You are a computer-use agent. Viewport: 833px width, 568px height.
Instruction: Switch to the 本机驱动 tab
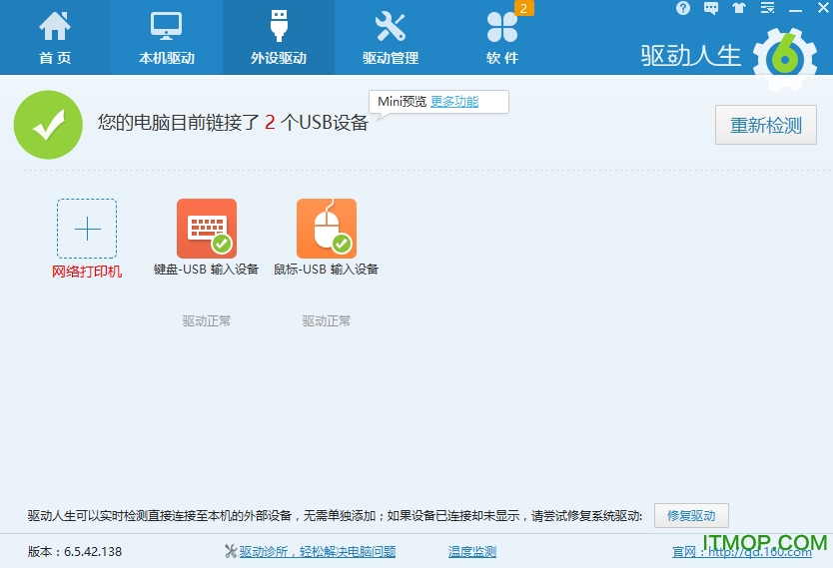coord(166,37)
